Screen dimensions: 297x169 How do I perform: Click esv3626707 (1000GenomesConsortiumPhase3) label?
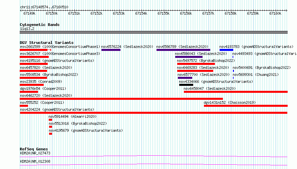click(x=60, y=54)
